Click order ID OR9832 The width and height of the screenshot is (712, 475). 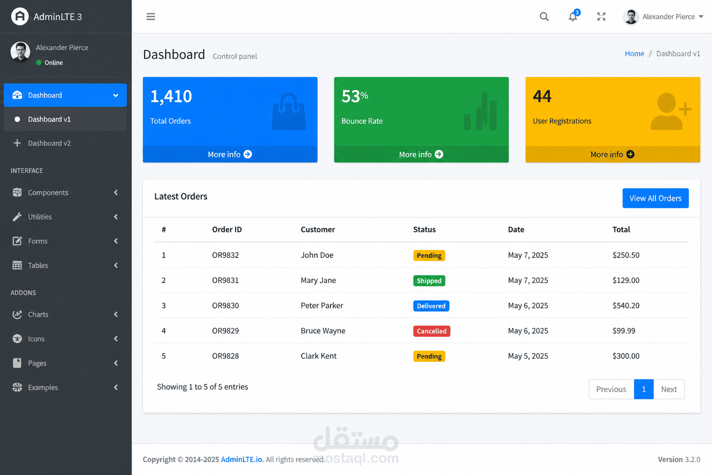click(226, 255)
